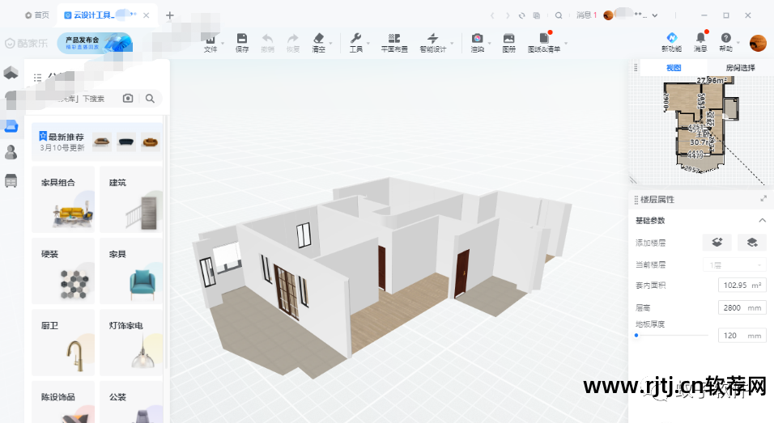774x423 pixels.
Task: Open the 家具 category card
Action: coord(131,271)
